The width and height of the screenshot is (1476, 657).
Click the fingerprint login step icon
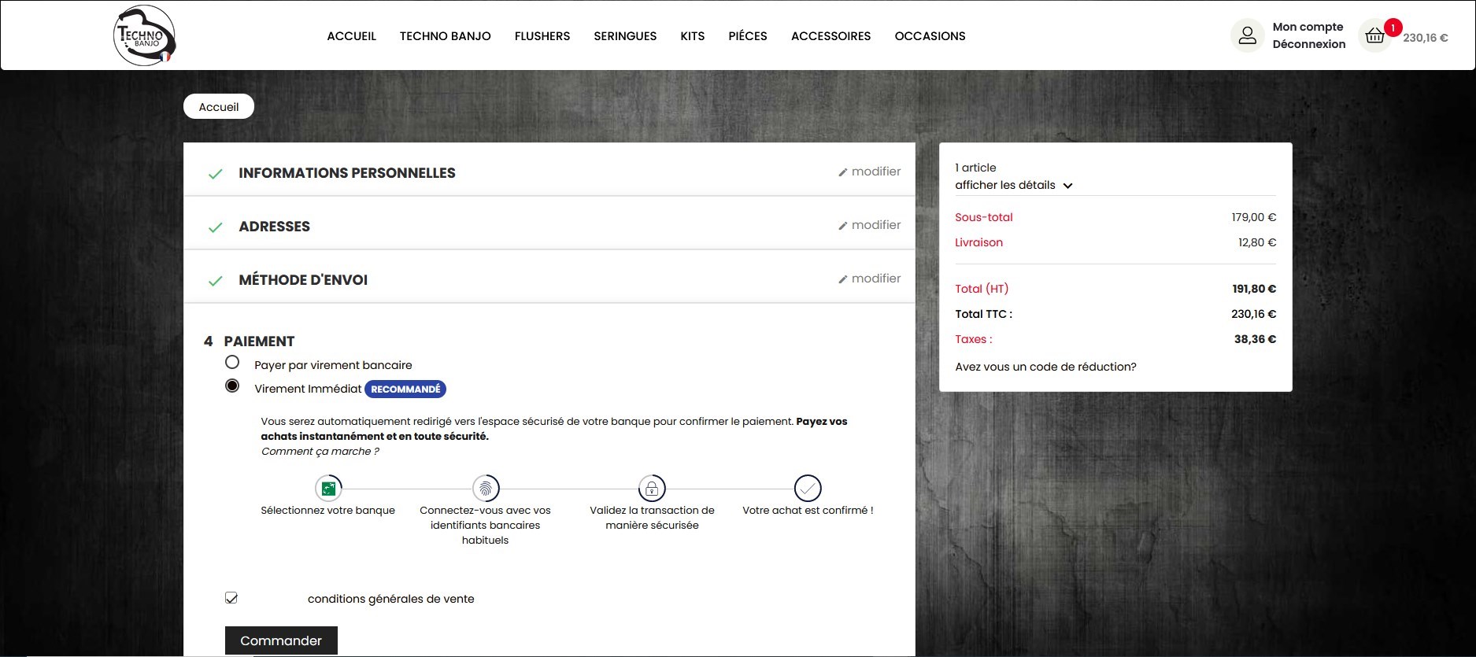pos(486,489)
